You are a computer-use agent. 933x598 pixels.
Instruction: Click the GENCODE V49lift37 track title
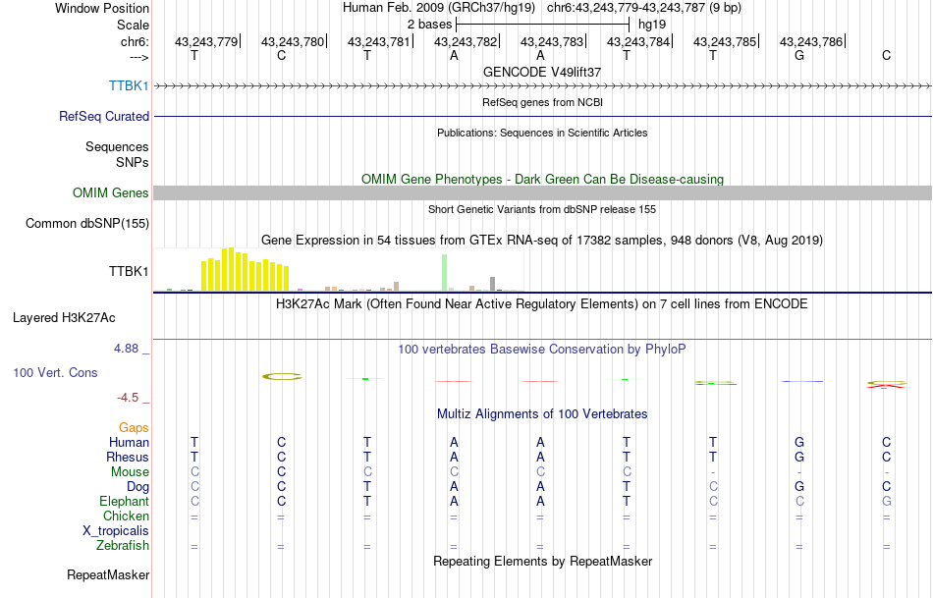click(542, 72)
